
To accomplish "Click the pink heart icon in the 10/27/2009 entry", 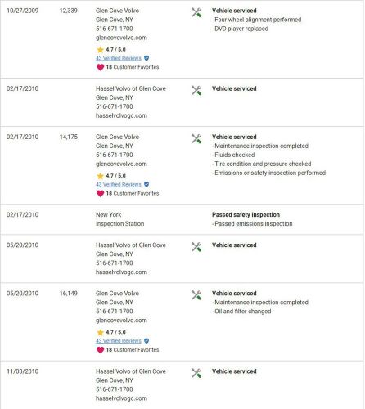I will pyautogui.click(x=101, y=67).
